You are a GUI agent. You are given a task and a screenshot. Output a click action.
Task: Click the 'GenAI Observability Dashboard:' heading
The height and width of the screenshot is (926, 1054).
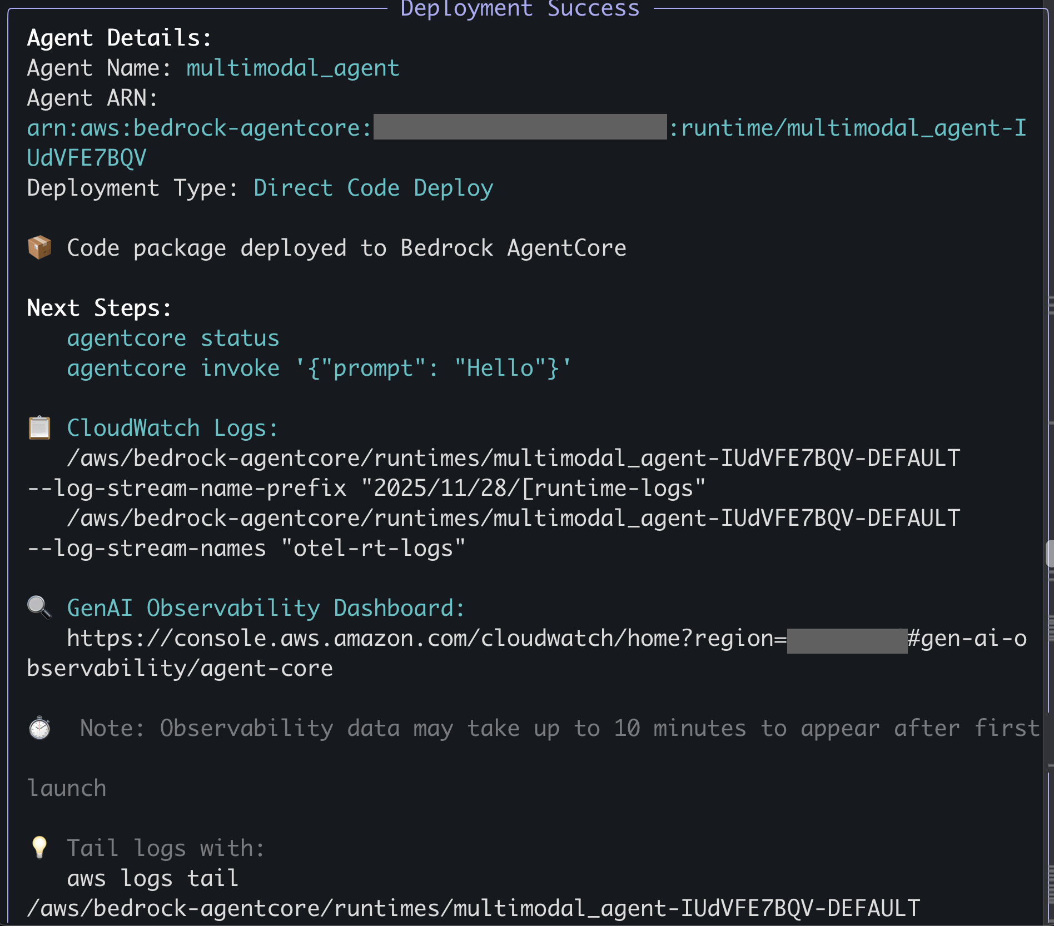pos(265,608)
